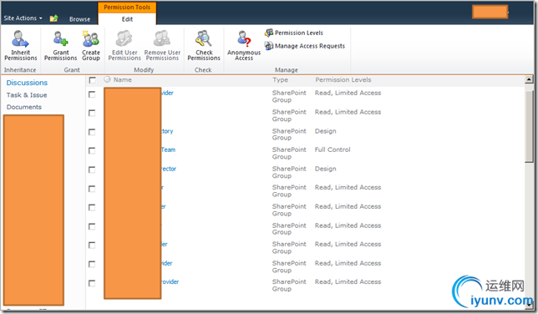
Task: Click the navigate up folder icon
Action: point(53,18)
